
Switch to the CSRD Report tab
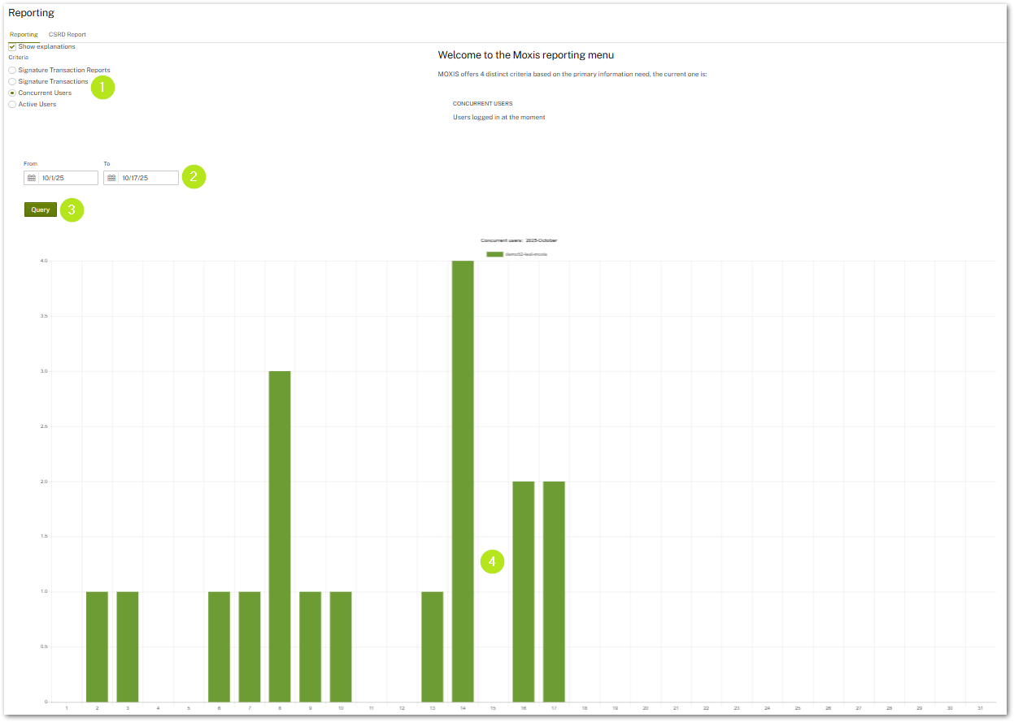pos(67,35)
